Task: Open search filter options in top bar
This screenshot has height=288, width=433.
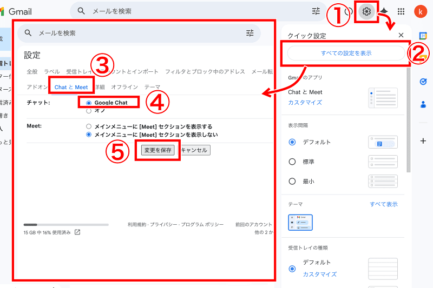Action: [x=316, y=11]
